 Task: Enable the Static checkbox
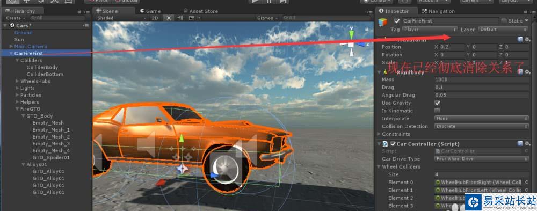coord(504,21)
